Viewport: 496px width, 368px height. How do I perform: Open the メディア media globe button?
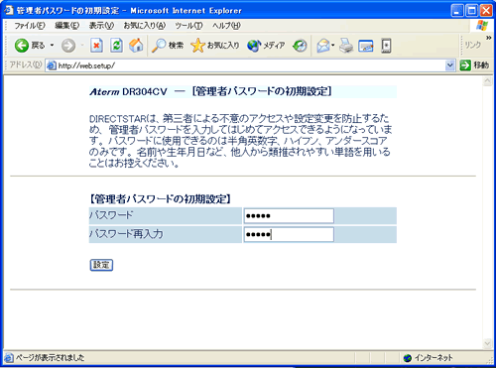click(266, 46)
